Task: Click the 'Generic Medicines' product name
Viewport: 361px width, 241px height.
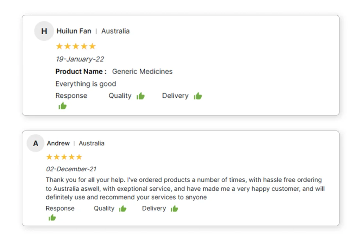Action: click(x=142, y=72)
